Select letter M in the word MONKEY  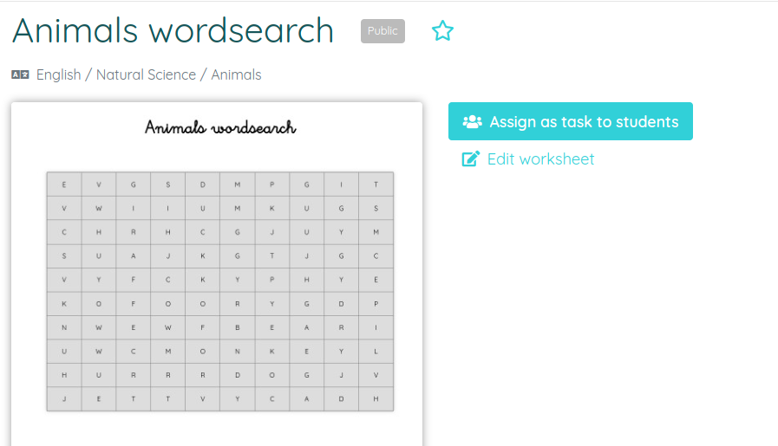coord(167,352)
